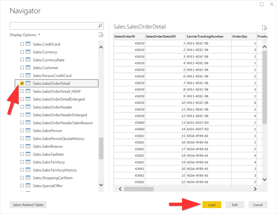Screen dimensions: 277x214
Task: Check the Sales.SpecialOffer checkbox
Action: click(x=22, y=186)
